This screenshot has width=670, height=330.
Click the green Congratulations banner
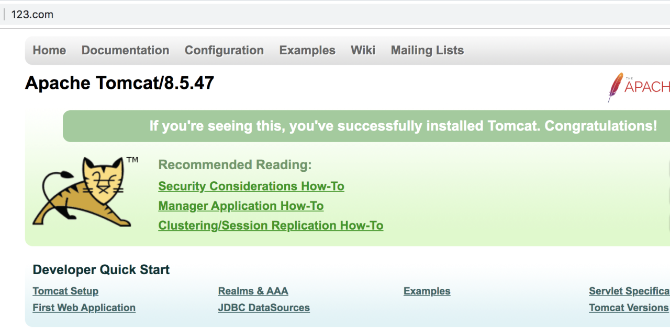(x=366, y=126)
